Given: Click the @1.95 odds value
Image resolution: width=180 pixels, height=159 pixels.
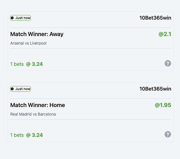Looking at the screenshot, I should click(163, 105).
